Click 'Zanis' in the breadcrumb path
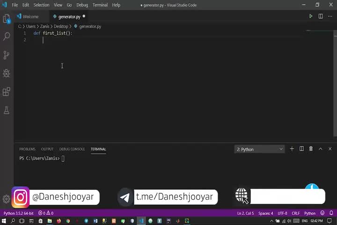The width and height of the screenshot is (337, 225). point(44,26)
